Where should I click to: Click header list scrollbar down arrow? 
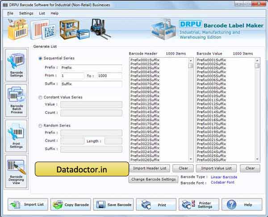[191, 159]
